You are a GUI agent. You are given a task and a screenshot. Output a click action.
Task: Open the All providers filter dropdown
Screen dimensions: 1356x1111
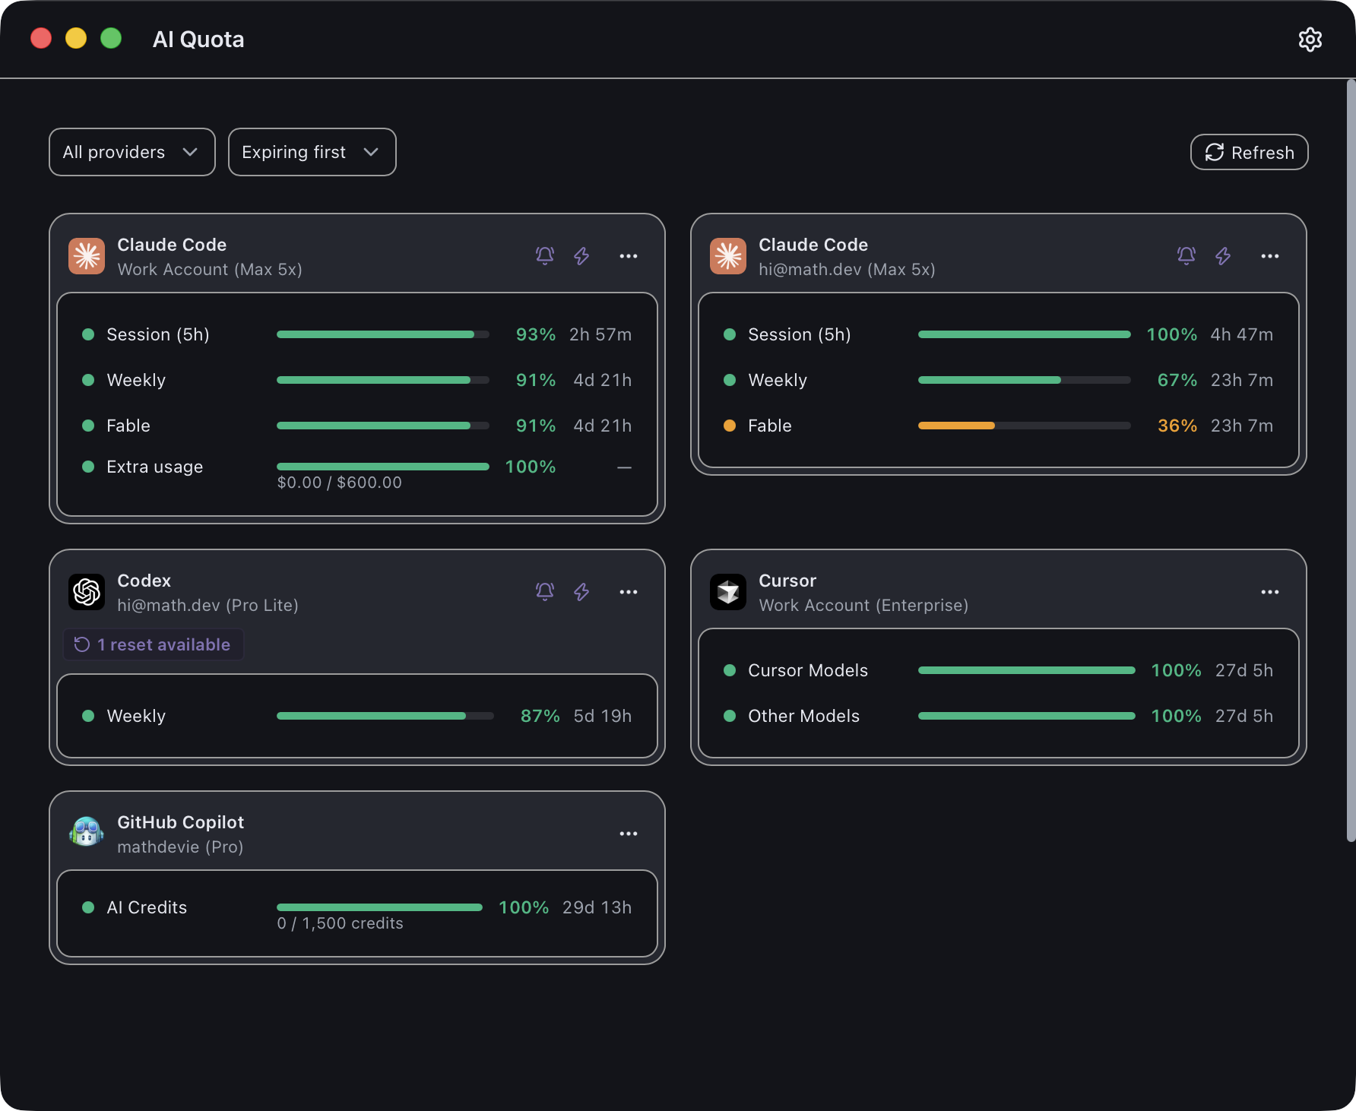click(132, 152)
